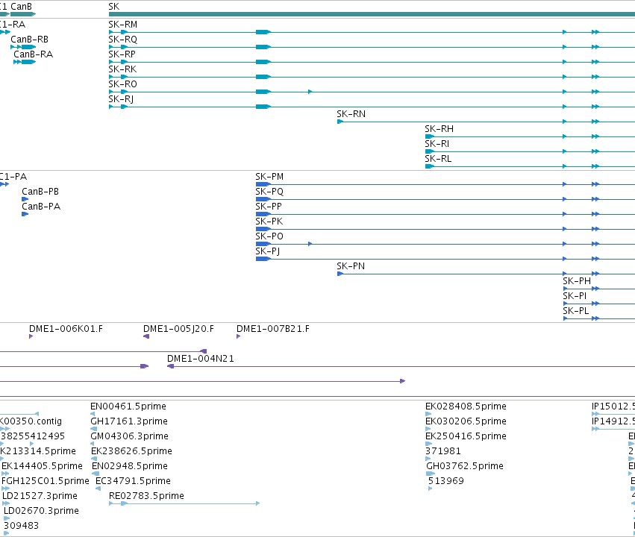Select the CanB gene label
The width and height of the screenshot is (635, 537).
click(21, 7)
